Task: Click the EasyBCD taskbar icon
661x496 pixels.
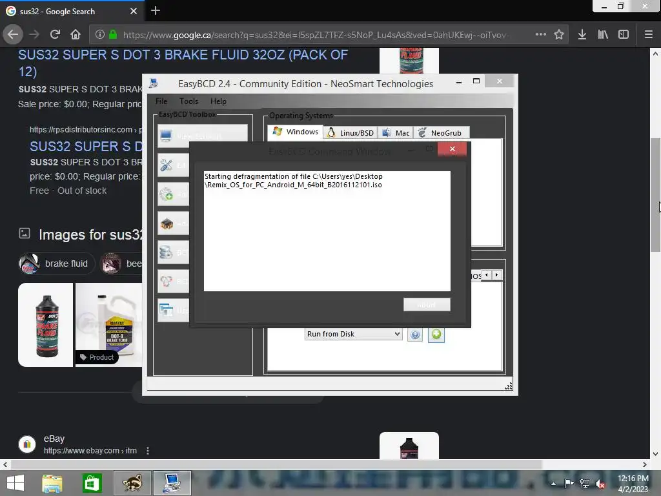Action: [172, 483]
